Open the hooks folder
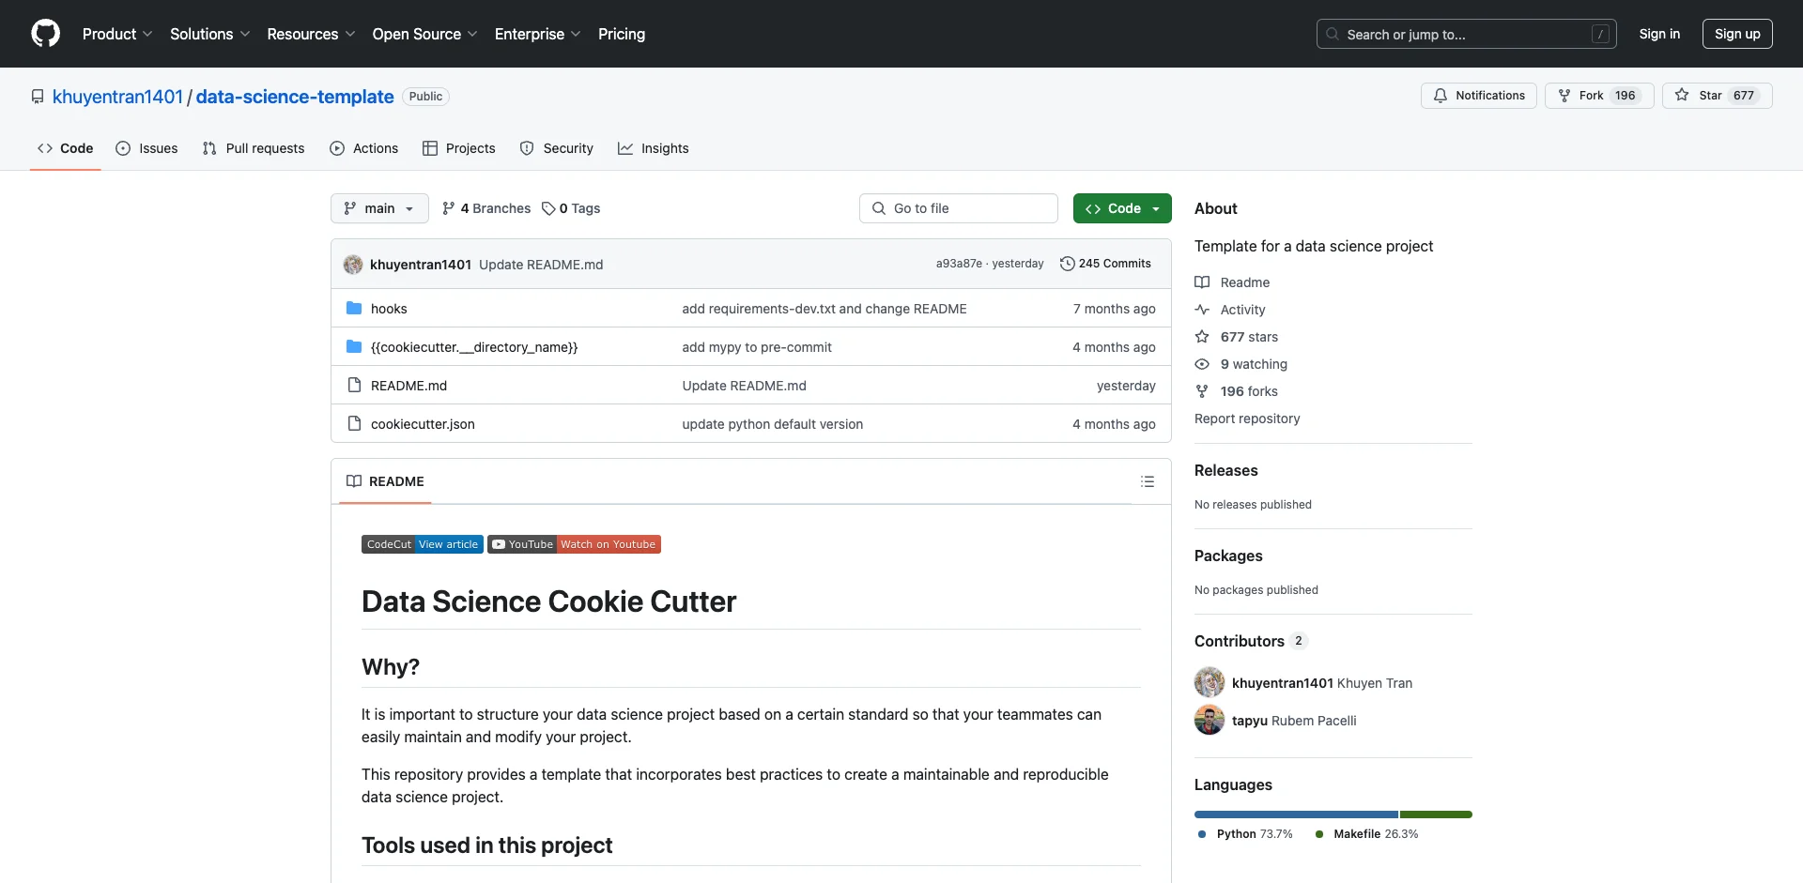This screenshot has height=883, width=1803. pos(389,309)
